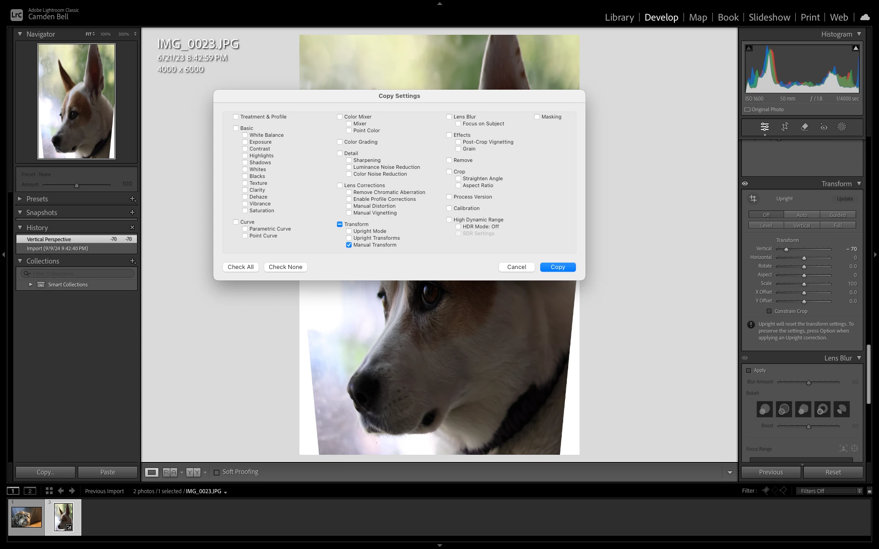Uncheck Manual Transform checkbox
The height and width of the screenshot is (549, 879).
pyautogui.click(x=349, y=245)
